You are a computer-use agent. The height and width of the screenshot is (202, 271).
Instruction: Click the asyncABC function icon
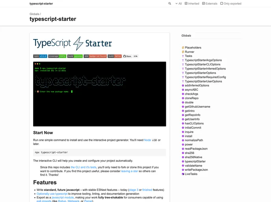(183, 90)
